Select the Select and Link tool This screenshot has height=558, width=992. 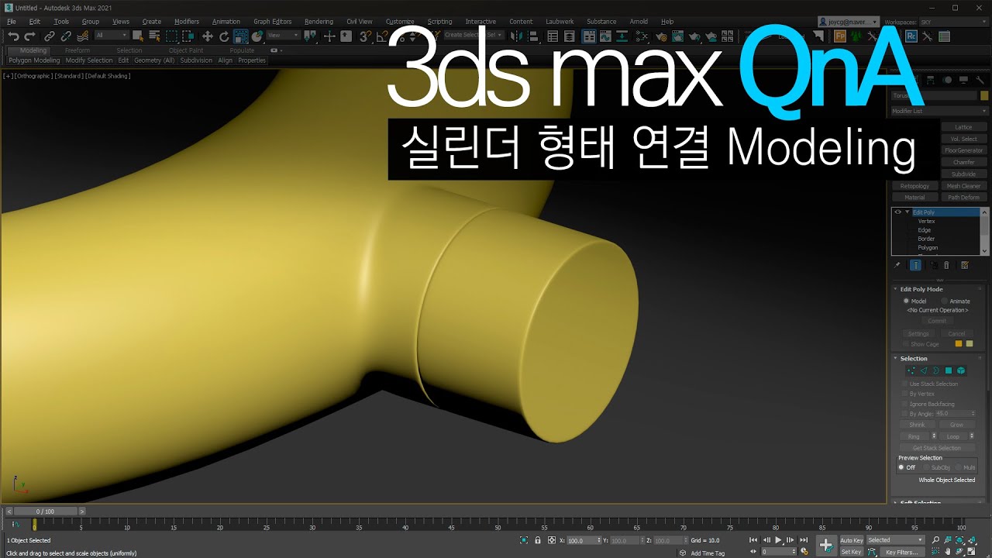pyautogui.click(x=50, y=36)
